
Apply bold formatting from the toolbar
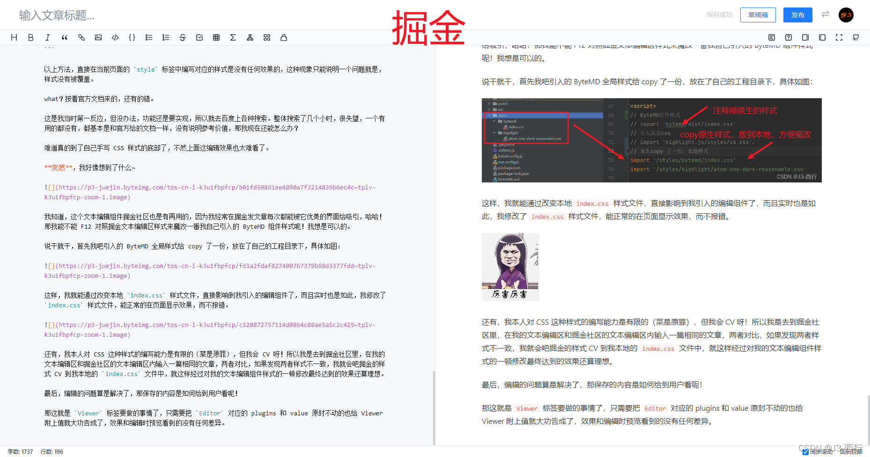point(31,37)
